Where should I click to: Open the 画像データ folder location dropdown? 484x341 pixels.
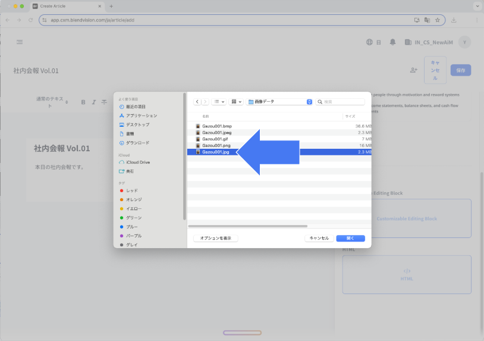tap(279, 102)
